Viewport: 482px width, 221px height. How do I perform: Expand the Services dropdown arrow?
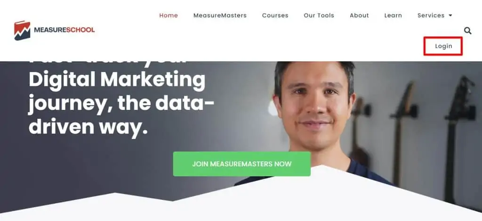(x=450, y=16)
